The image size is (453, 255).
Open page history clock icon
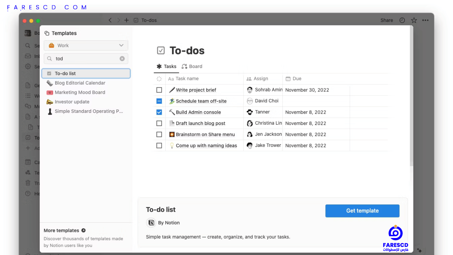[402, 20]
